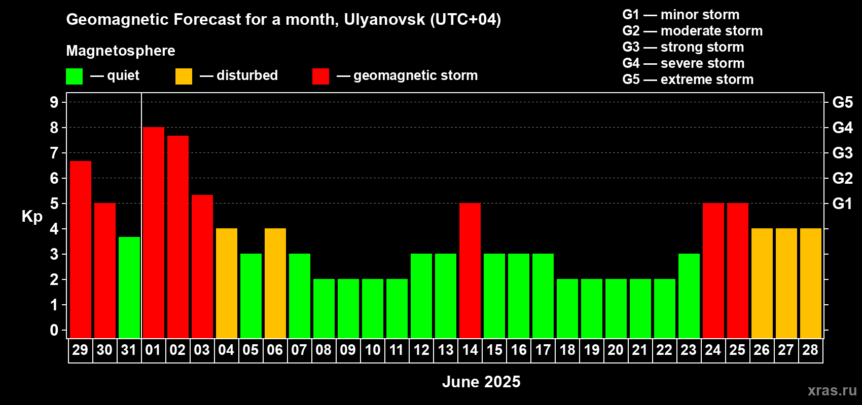Click the Magnetosphere heading
Viewport: 862px width, 405px height.
tap(121, 51)
